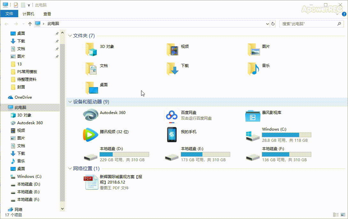This screenshot has height=219, width=348.
Task: Switch to large icons view in status bar
Action: 343,215
